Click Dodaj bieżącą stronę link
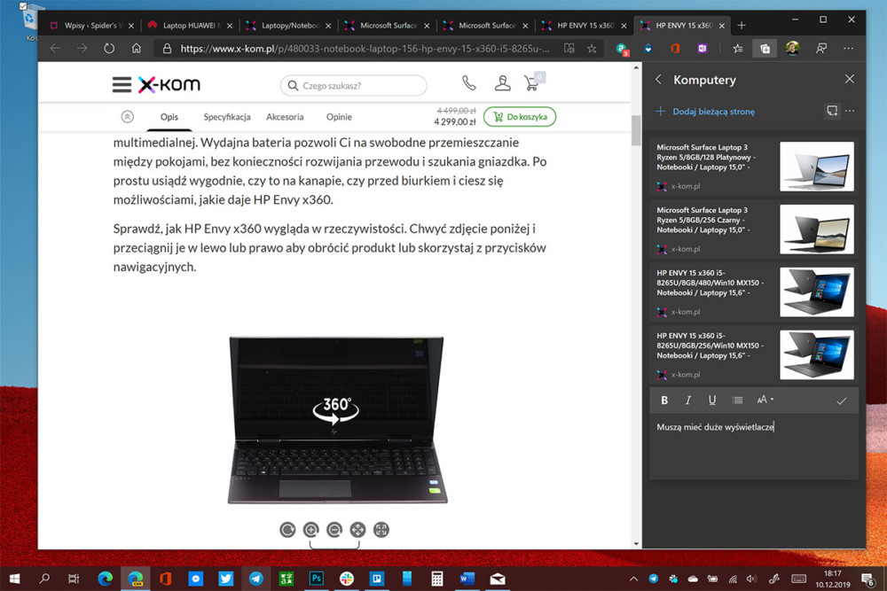 click(705, 112)
